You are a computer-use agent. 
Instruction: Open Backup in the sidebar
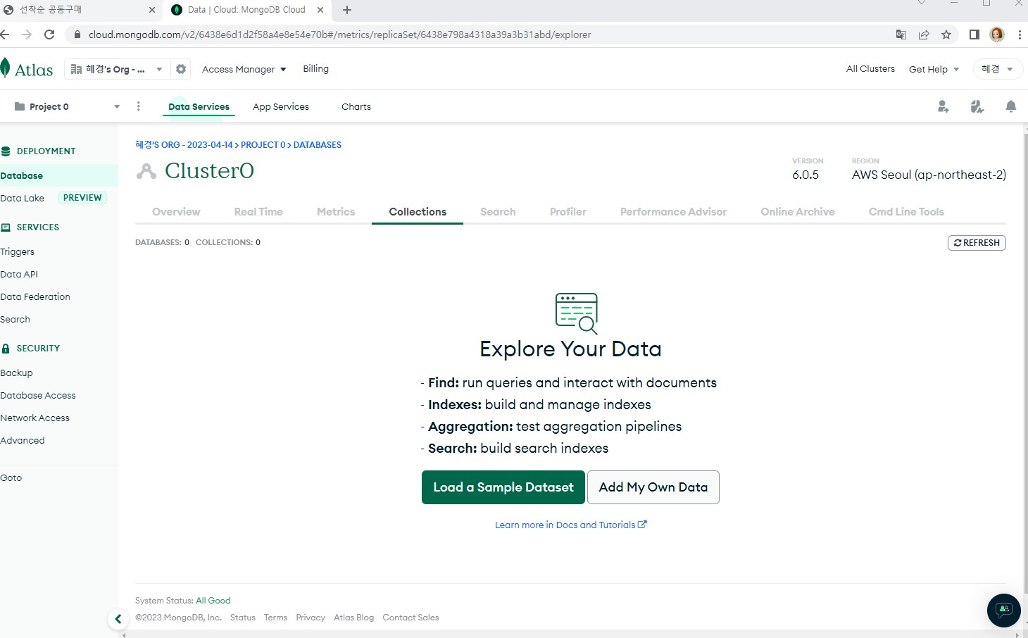coord(16,373)
